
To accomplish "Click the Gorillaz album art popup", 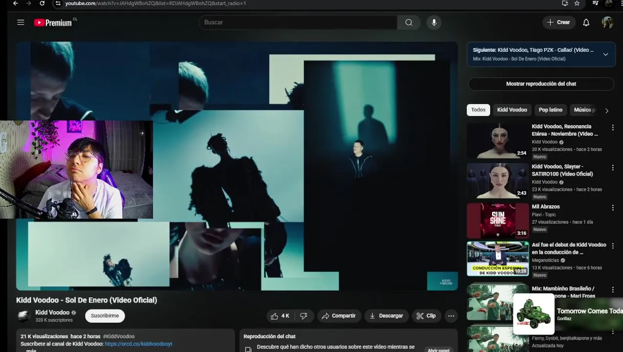I will tap(534, 313).
